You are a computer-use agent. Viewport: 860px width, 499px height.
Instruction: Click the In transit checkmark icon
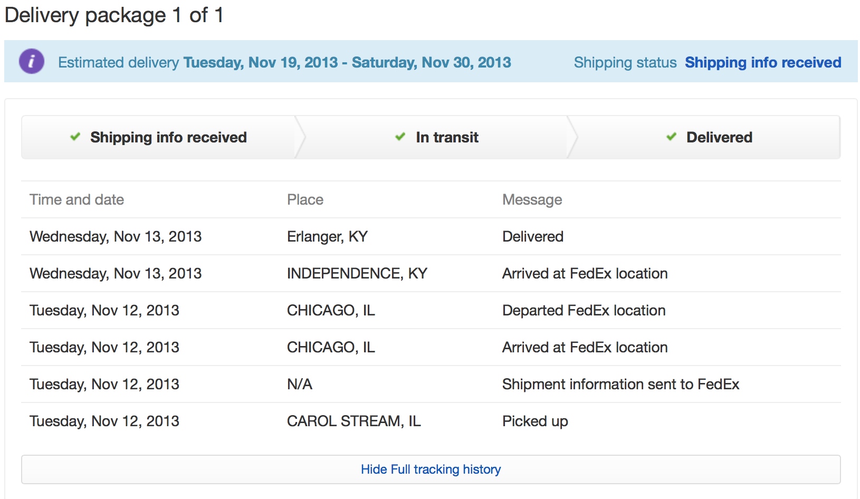(400, 137)
